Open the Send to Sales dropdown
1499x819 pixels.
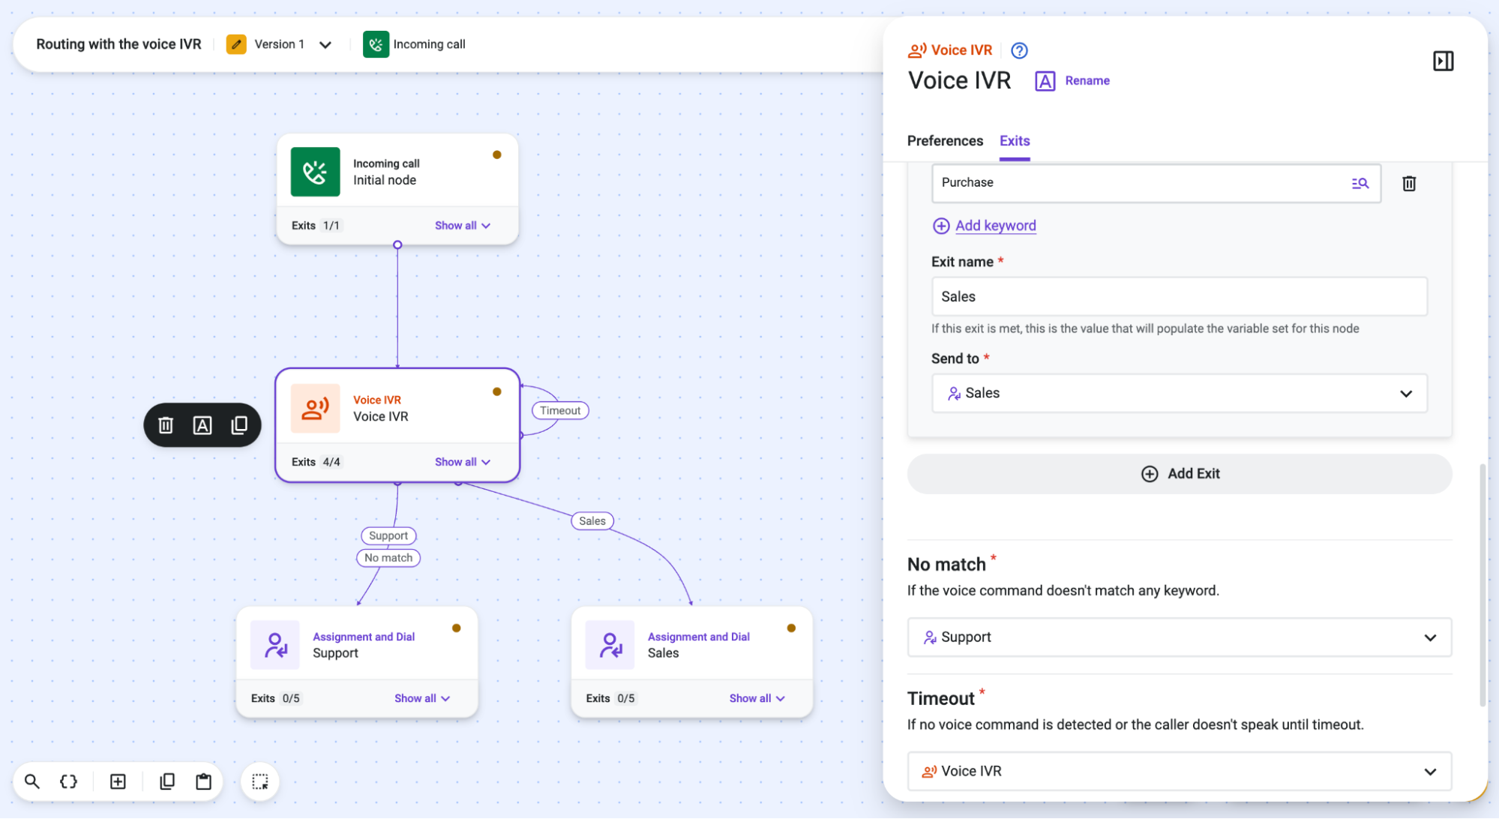tap(1179, 393)
